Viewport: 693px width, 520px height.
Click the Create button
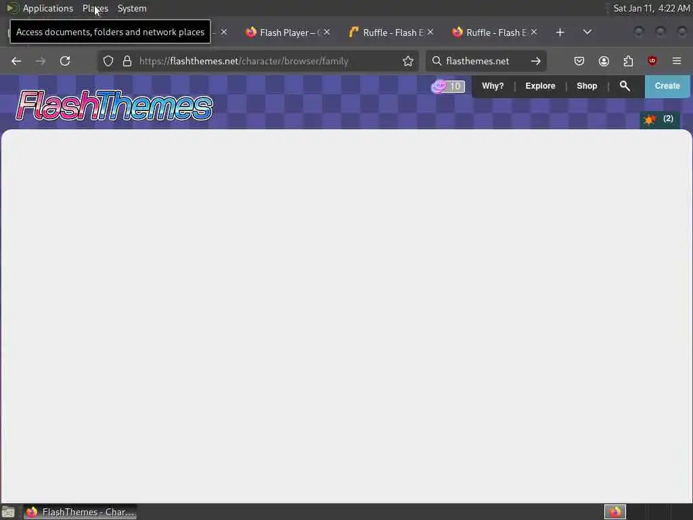(x=667, y=86)
